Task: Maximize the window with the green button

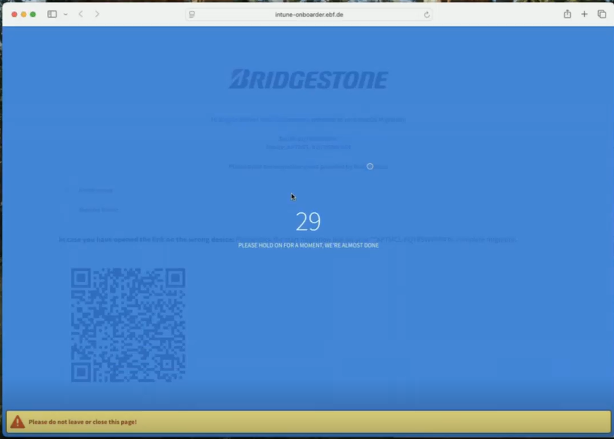Action: (33, 15)
